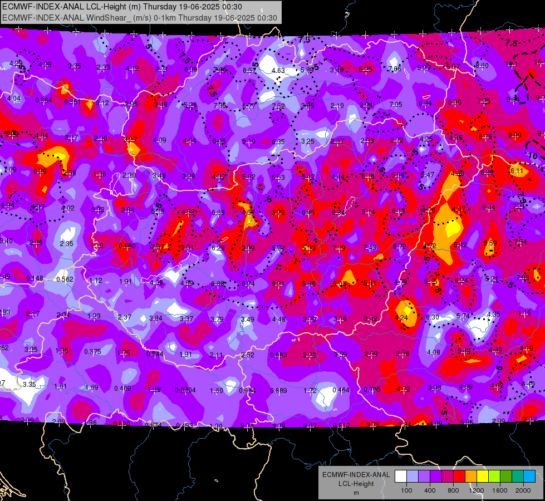Select the red legend color swatch

(459, 476)
